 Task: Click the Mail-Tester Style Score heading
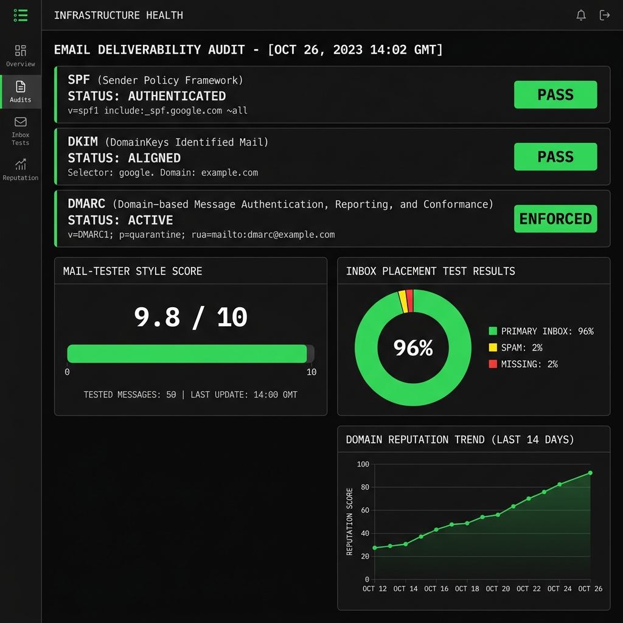132,271
